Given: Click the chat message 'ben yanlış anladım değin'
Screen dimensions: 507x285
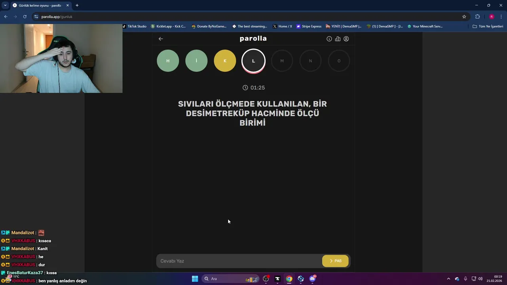Looking at the screenshot, I should [x=63, y=281].
